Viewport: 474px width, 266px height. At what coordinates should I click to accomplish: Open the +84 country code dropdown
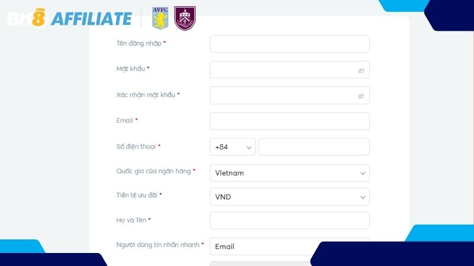click(232, 147)
